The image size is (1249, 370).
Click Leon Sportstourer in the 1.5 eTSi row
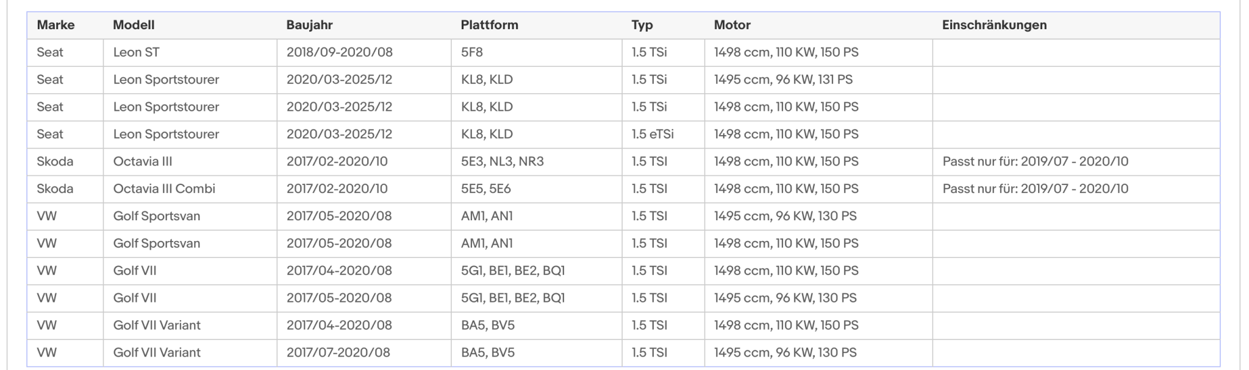[x=190, y=134]
